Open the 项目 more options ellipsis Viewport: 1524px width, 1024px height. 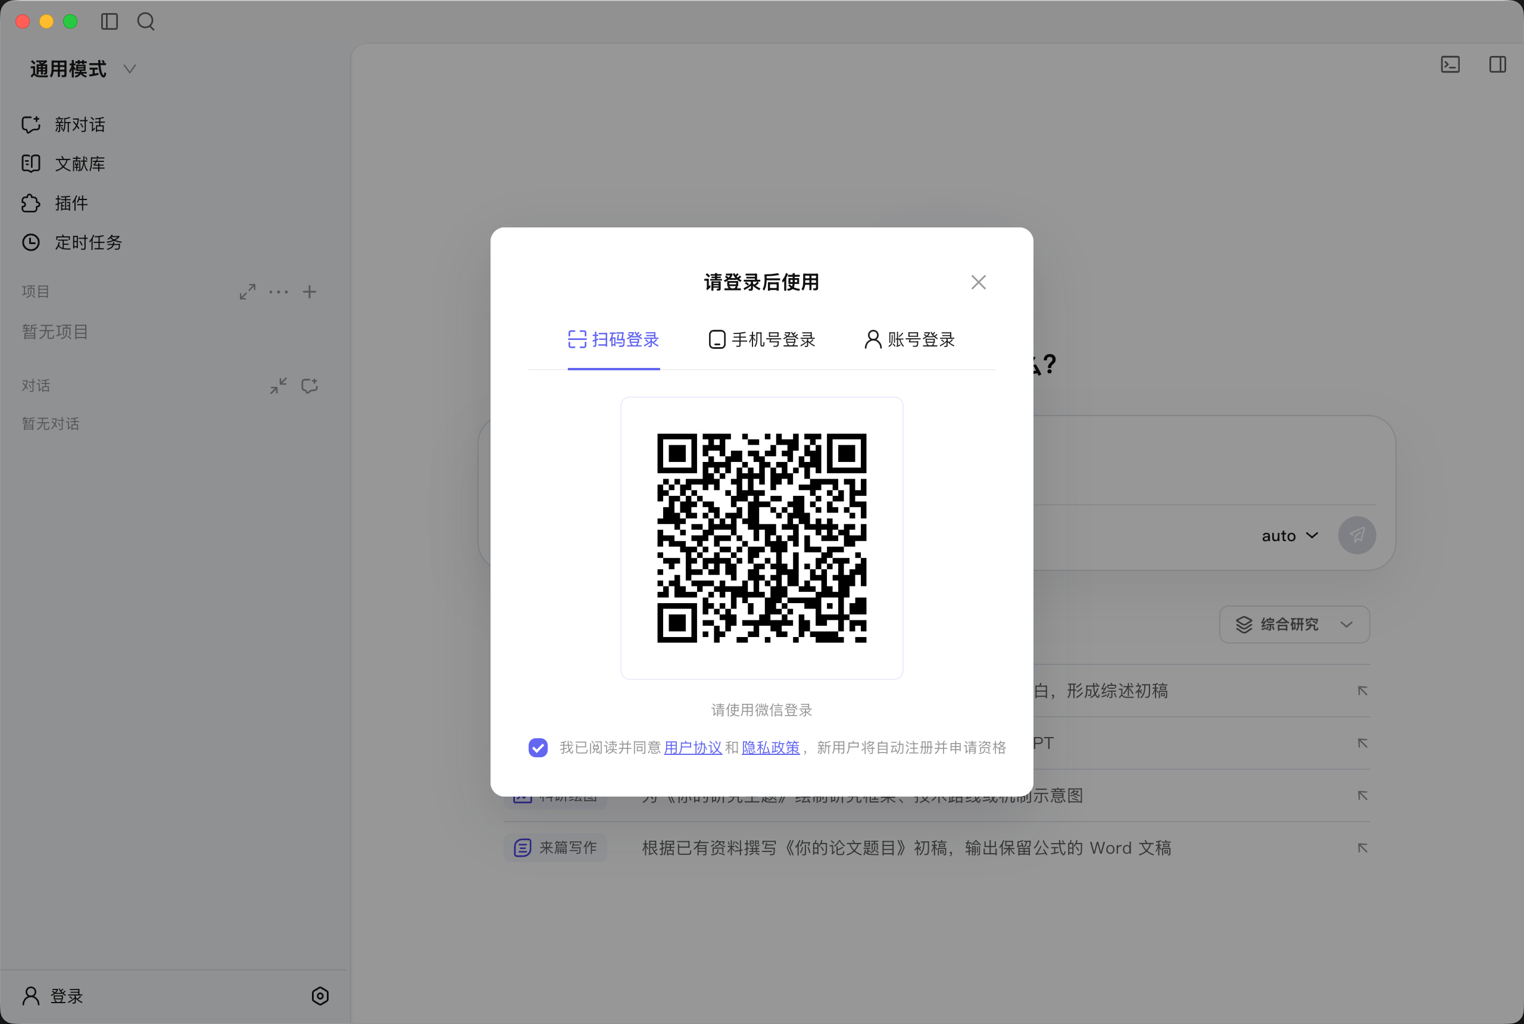tap(279, 292)
